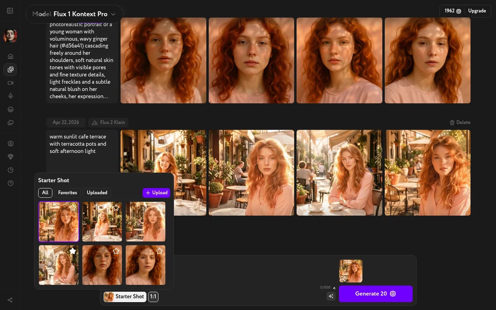Viewport: 496px width, 310px height.
Task: Favorite the top-left cafe thumbnail via its star
Action: pyautogui.click(x=73, y=208)
